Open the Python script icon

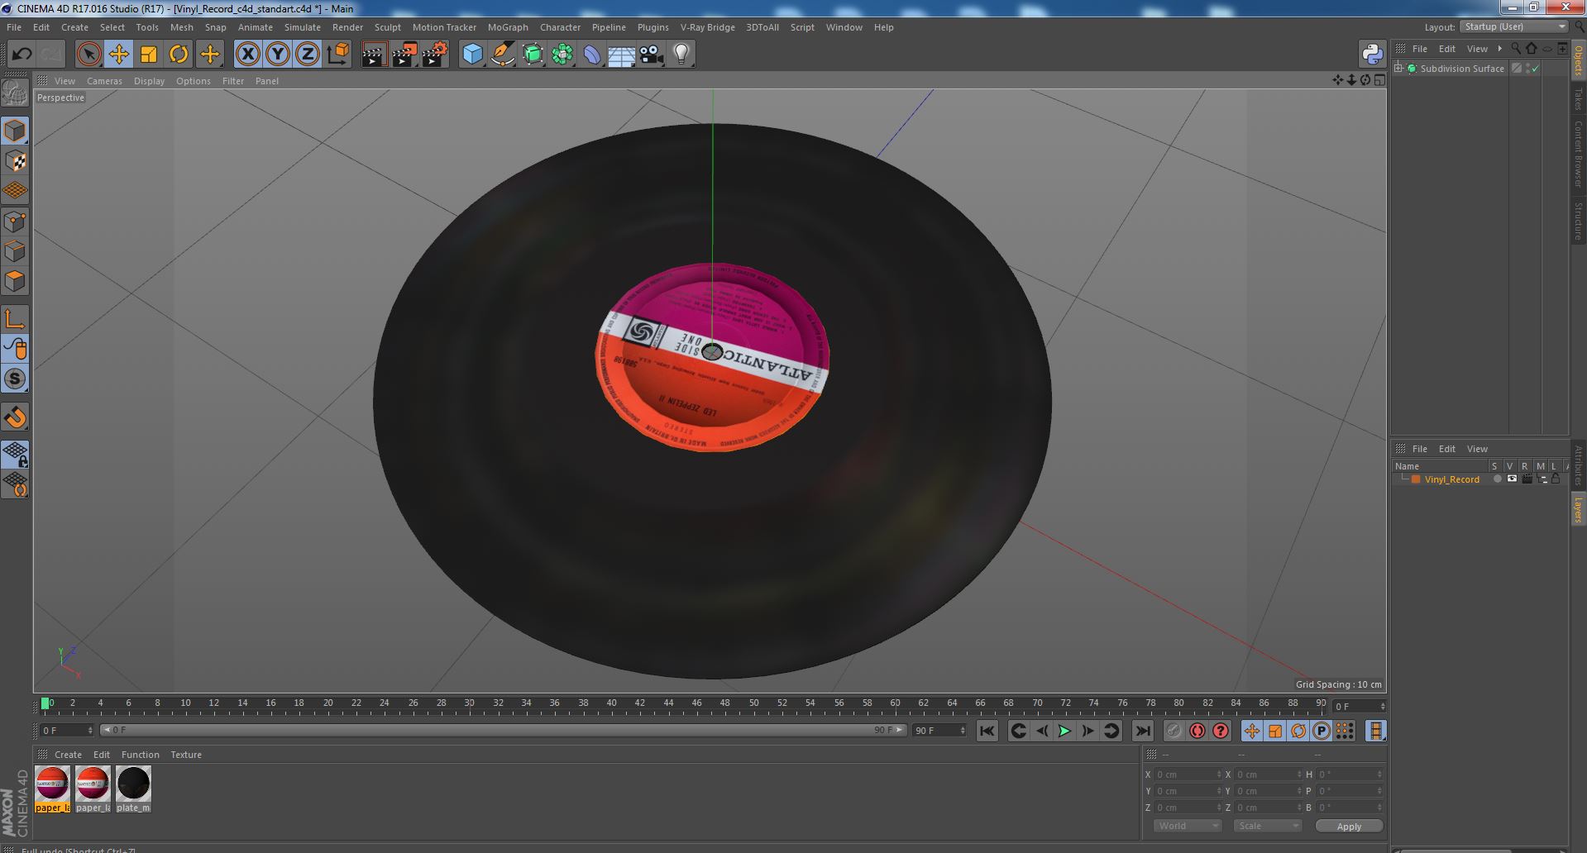tap(1372, 55)
